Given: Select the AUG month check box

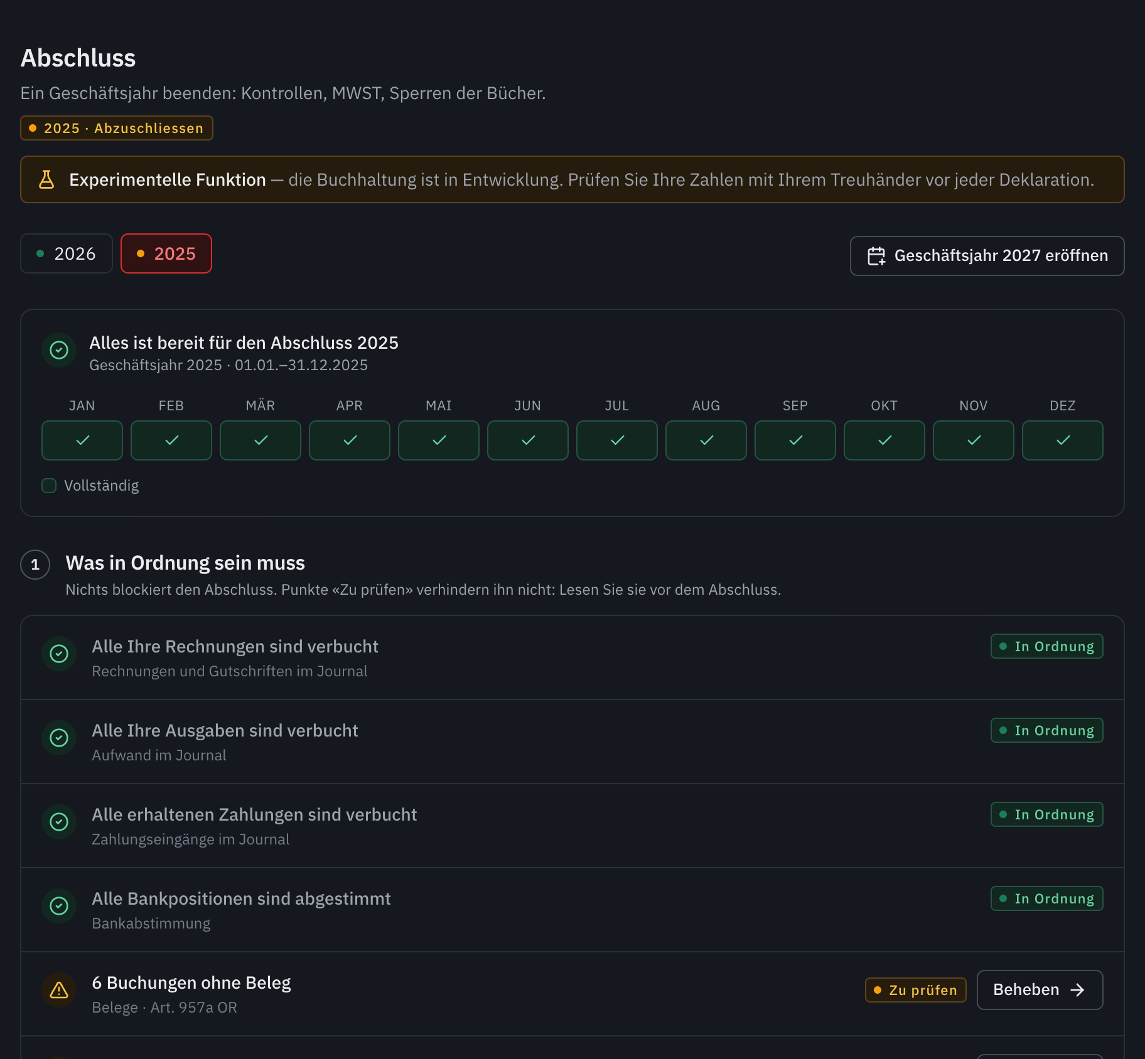Looking at the screenshot, I should (706, 440).
